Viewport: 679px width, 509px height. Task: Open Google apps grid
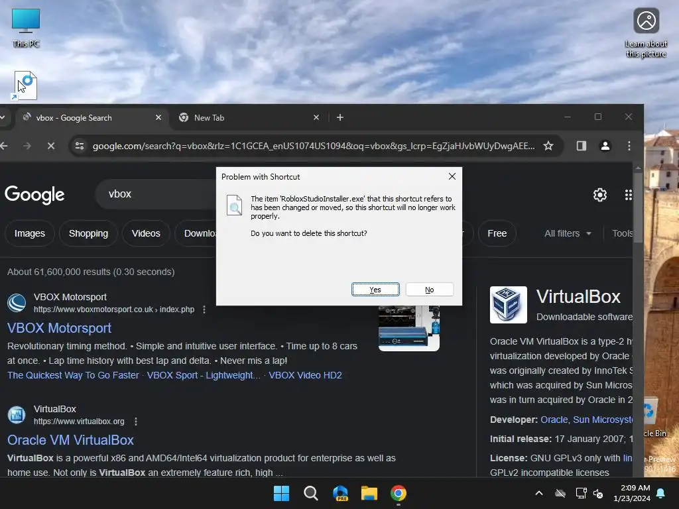coord(628,195)
